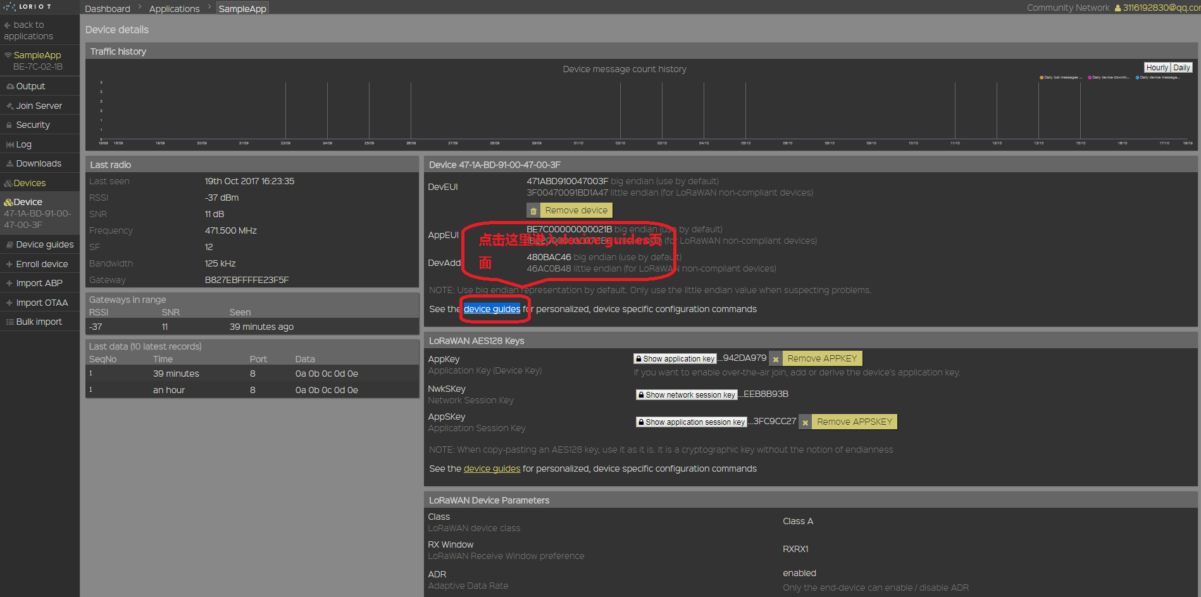Select the SampleApp breadcrumb tab
Viewport: 1201px width, 597px height.
242,9
